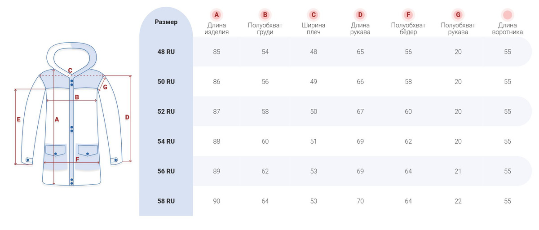Select the "Размер" column header

166,22
